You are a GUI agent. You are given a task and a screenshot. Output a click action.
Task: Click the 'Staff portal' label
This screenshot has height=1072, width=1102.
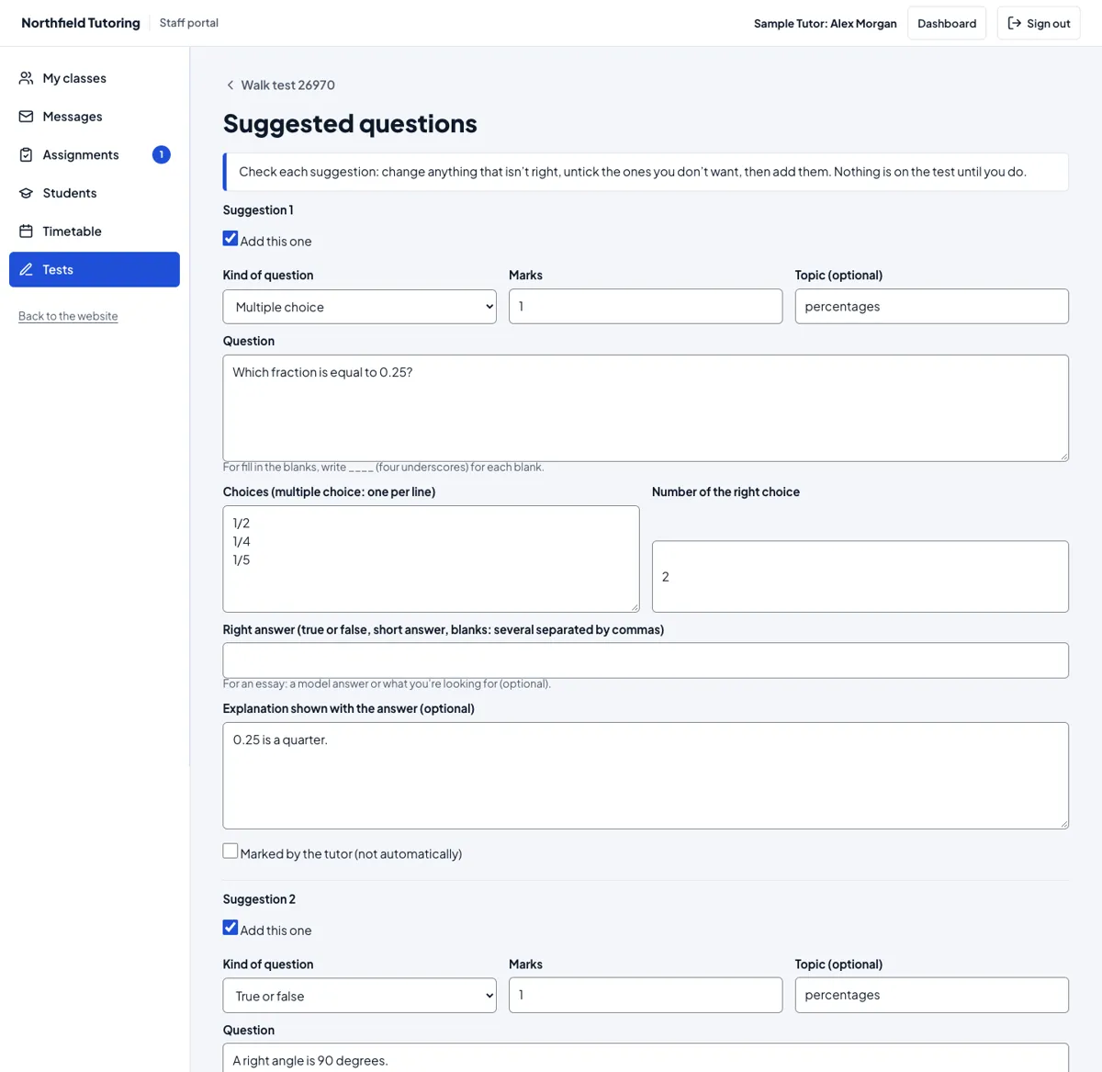pyautogui.click(x=189, y=23)
